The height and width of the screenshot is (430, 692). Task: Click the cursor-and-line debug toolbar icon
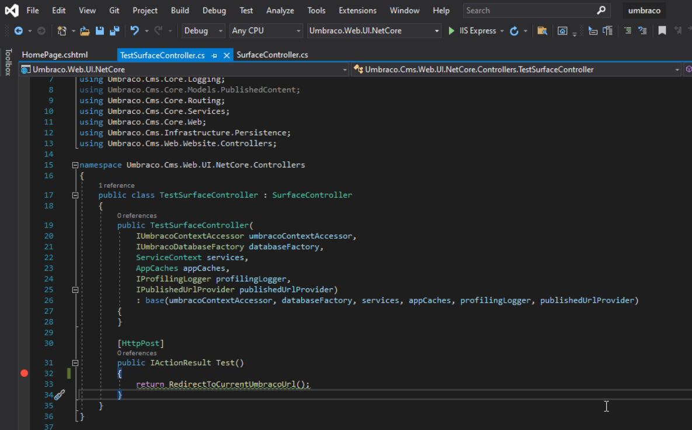tap(593, 31)
